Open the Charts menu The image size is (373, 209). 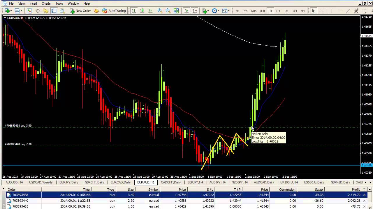[x=46, y=3]
